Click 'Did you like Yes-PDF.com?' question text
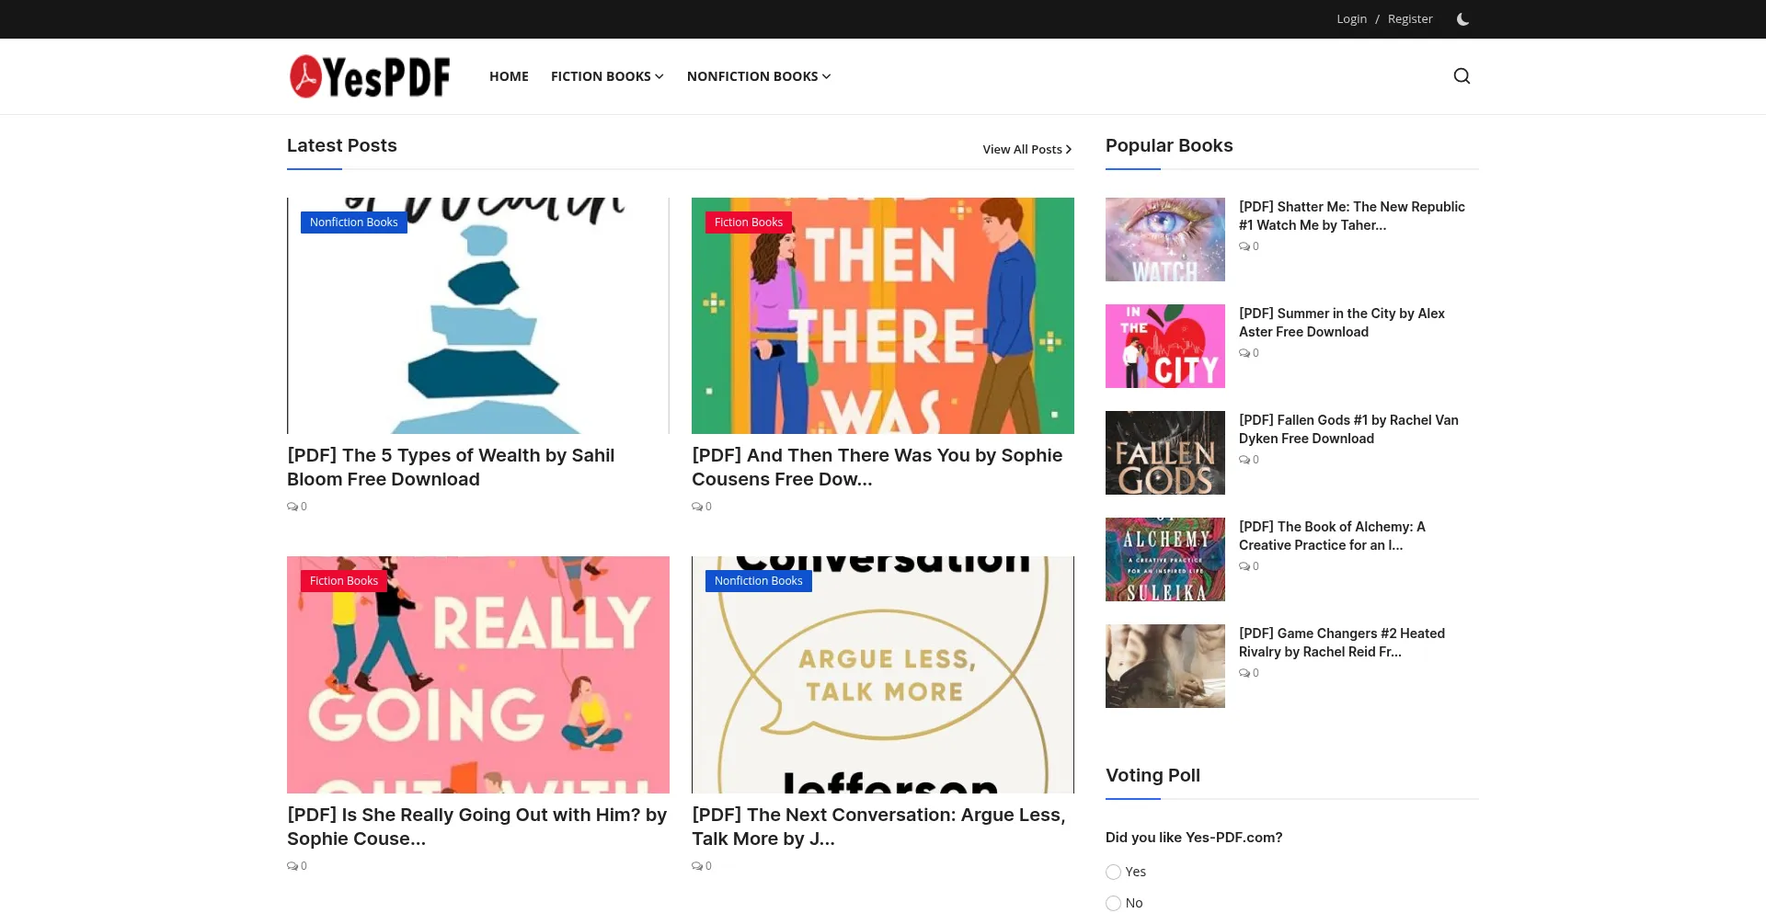 coord(1194,838)
